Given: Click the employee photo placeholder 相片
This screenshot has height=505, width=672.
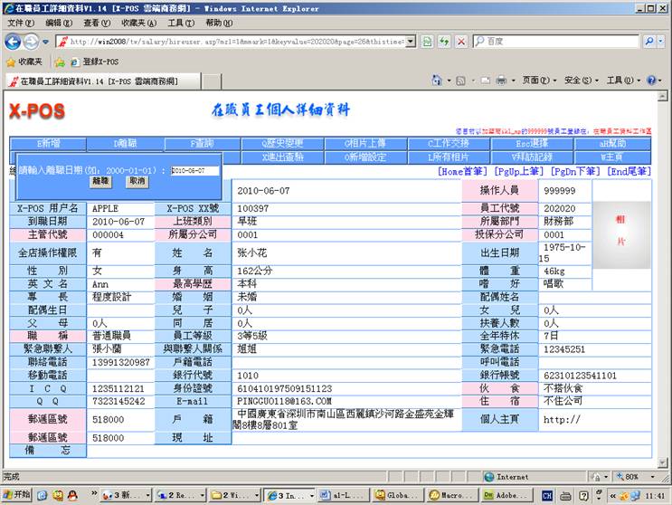Looking at the screenshot, I should (621, 220).
